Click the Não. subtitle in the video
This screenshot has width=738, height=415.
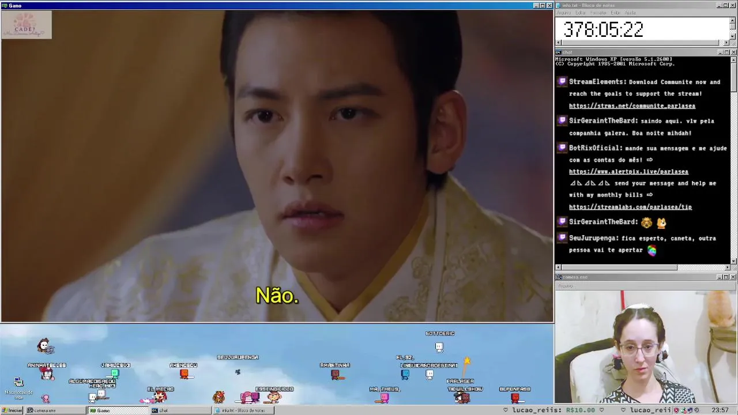click(x=277, y=296)
